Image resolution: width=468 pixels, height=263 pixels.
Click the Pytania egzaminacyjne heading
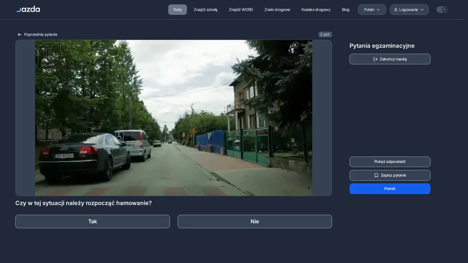click(x=382, y=46)
